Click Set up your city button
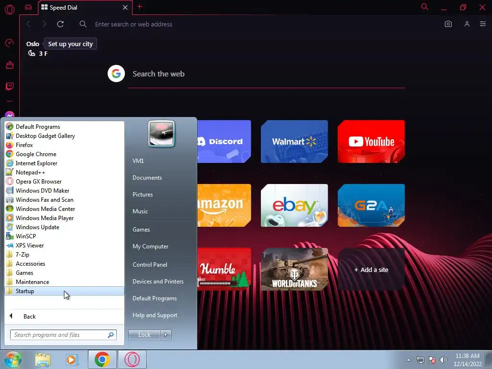492x369 pixels. [70, 44]
